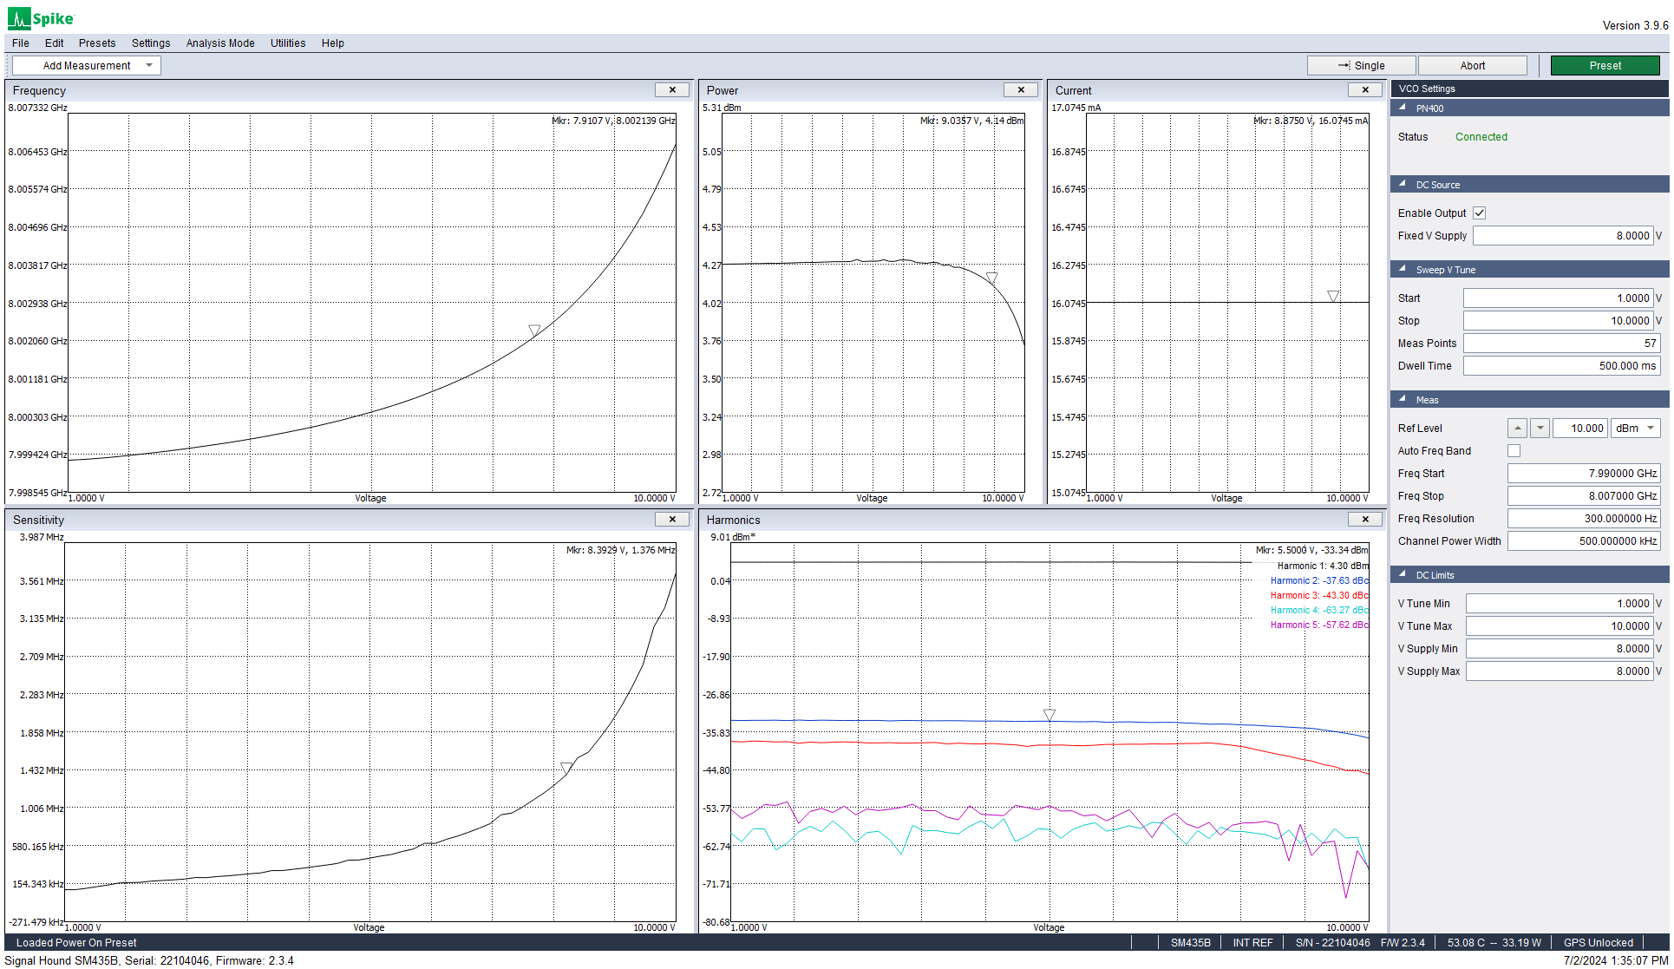This screenshot has height=969, width=1674.
Task: Select the Power plot marker triangle
Action: tap(991, 278)
